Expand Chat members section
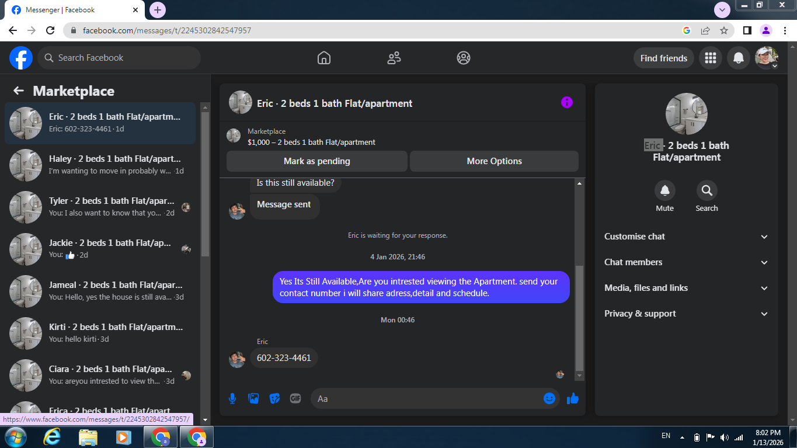Screen dimensions: 797x448 [x=687, y=262]
